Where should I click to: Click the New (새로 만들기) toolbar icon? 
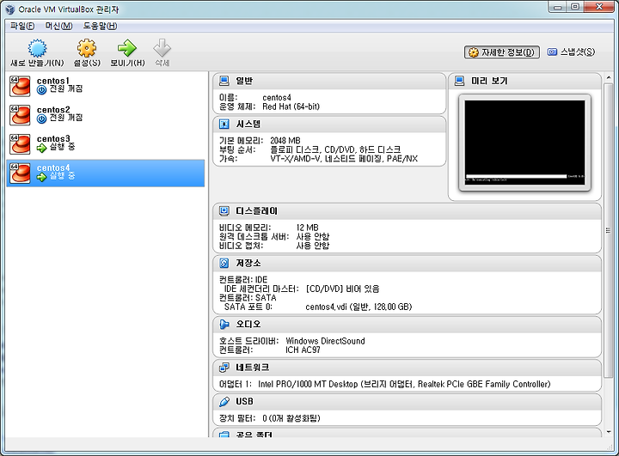click(38, 48)
